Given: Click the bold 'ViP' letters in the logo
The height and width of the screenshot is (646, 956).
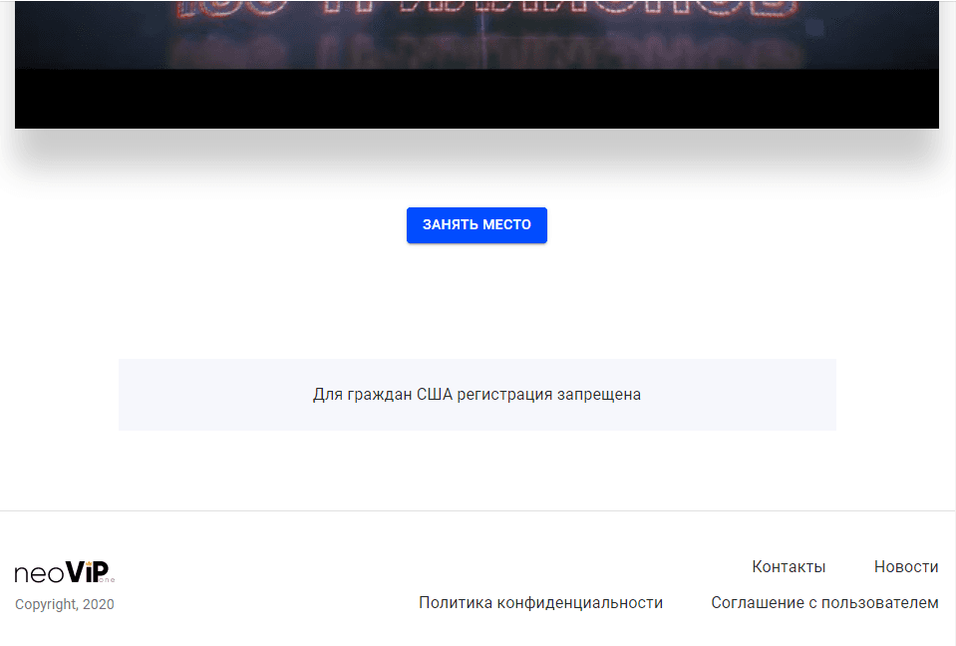Looking at the screenshot, I should tap(86, 572).
